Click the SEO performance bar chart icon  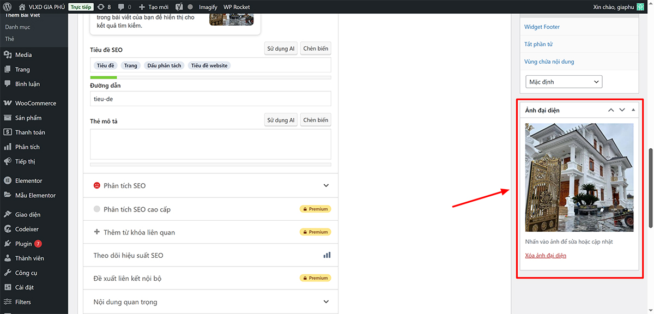[x=327, y=255]
